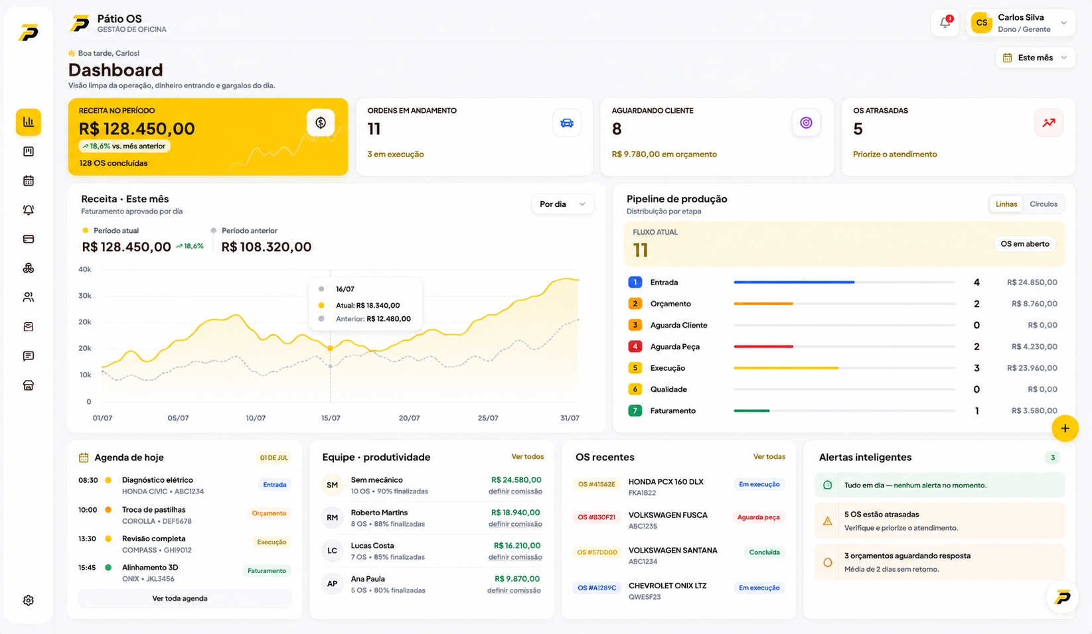Viewport: 1092px width, 634px height.
Task: Click the dollar icon on revenue card
Action: pyautogui.click(x=321, y=123)
